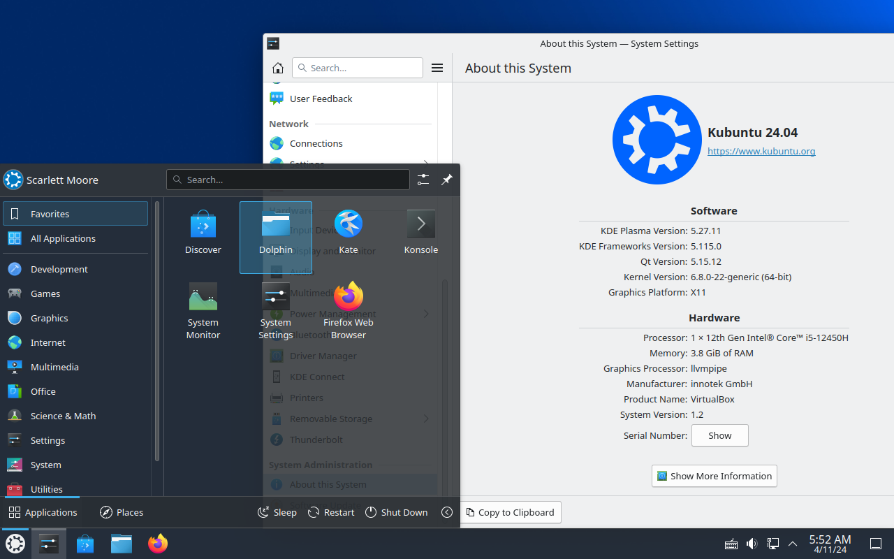Open the Games category

75,293
